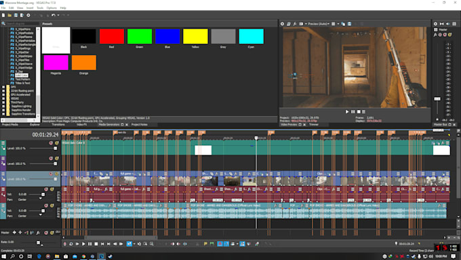Click the Save project icon
Image resolution: width=461 pixels, height=260 pixels.
click(x=16, y=15)
